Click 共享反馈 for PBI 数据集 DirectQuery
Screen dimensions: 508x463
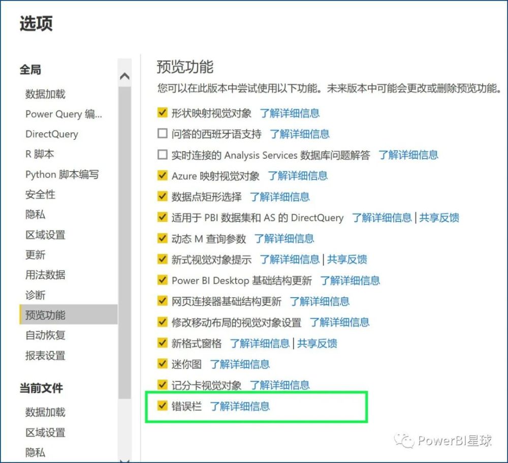pos(439,218)
